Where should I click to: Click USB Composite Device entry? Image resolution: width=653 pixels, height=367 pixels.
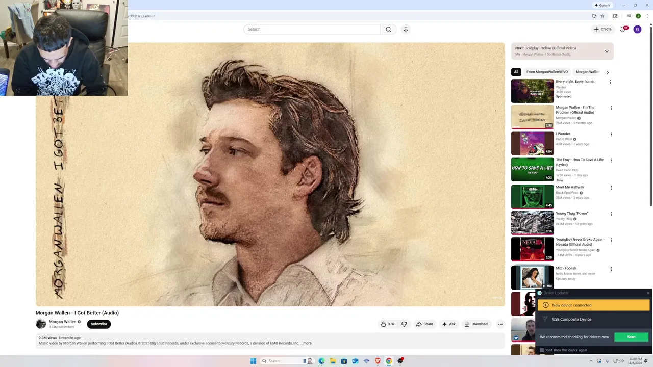click(571, 319)
